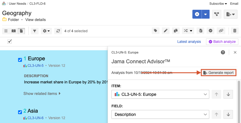Viewport: 241px width, 123px height.
Task: Open the project home breadcrumb icon
Action: [4, 4]
